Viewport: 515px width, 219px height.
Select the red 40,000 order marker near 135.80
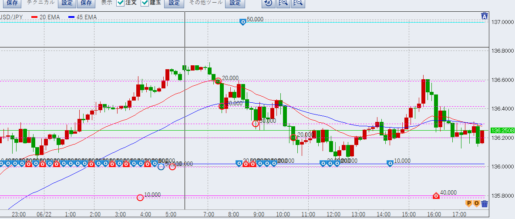(x=436, y=195)
